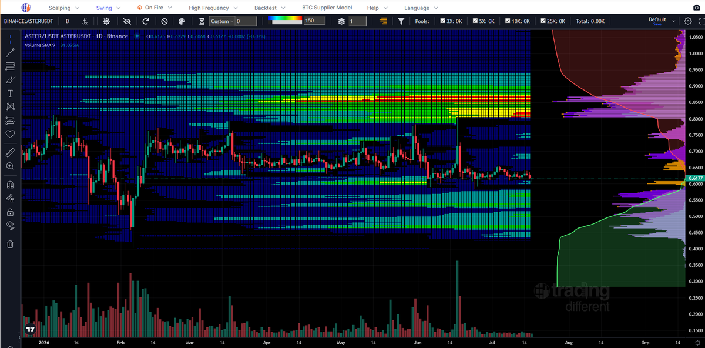
Task: Open the Custom range dropdown
Action: coord(223,21)
